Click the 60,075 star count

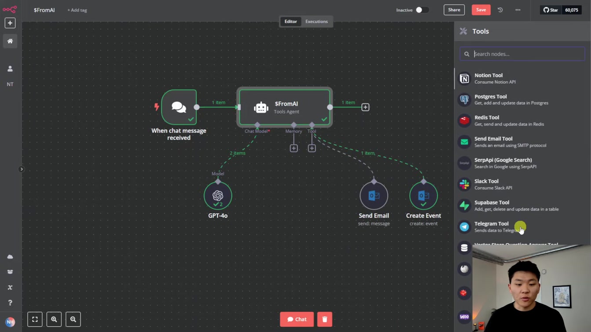click(571, 10)
